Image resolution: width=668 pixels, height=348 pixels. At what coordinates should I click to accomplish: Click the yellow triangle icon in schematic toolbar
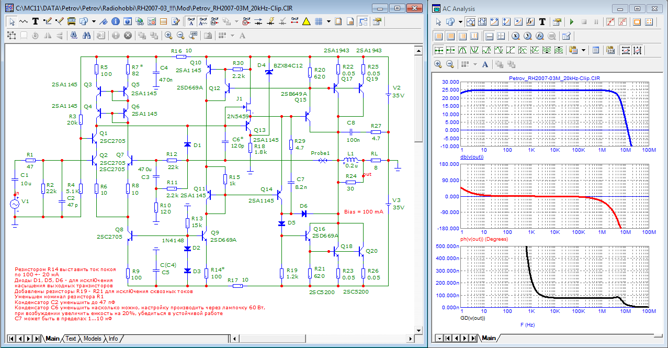[306, 21]
